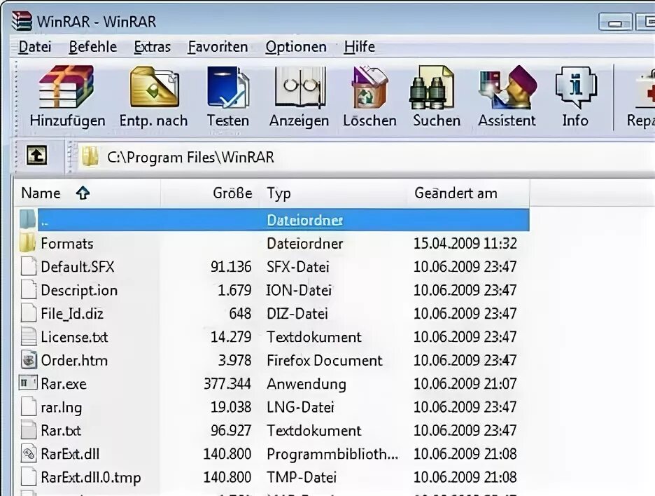Click the Firefox Document type cell
655x496 pixels.
click(x=325, y=361)
